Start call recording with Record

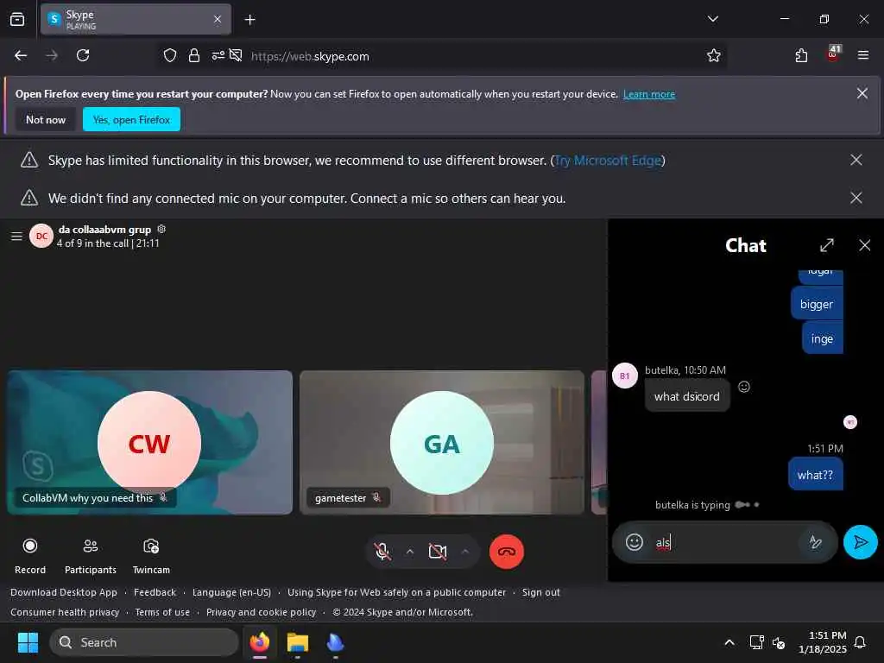(x=30, y=555)
